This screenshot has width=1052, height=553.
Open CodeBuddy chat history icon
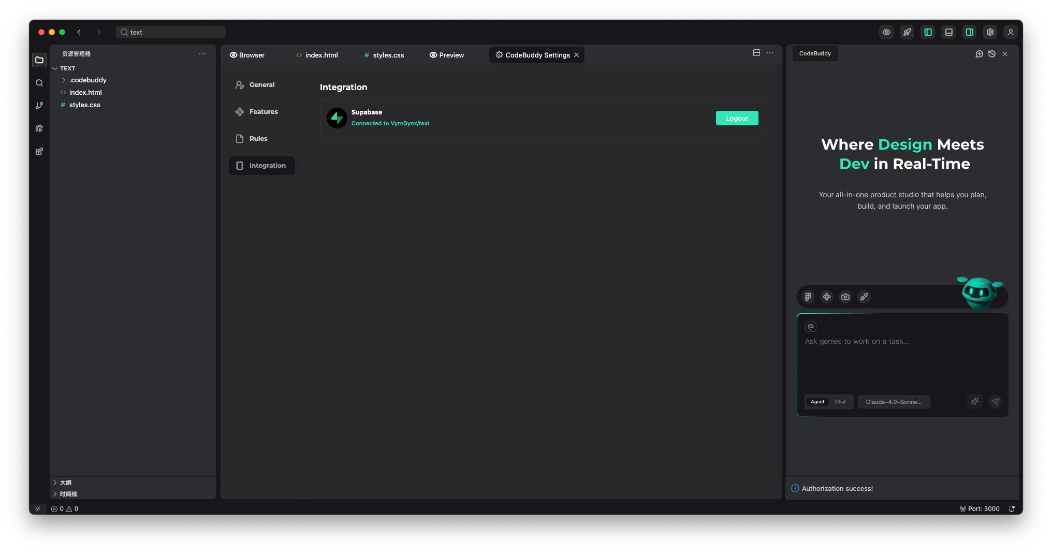[992, 54]
